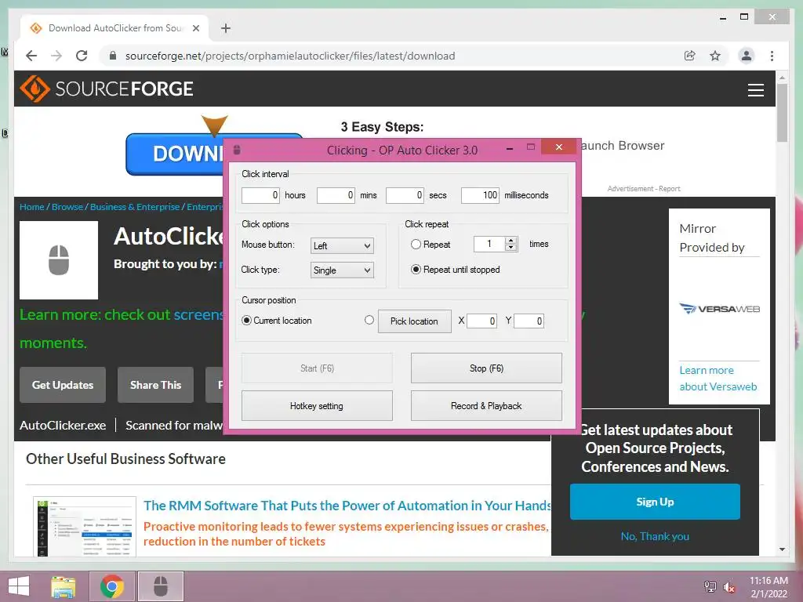Open the RMM Software headline link
Screen dimensions: 803x602
pyautogui.click(x=347, y=506)
